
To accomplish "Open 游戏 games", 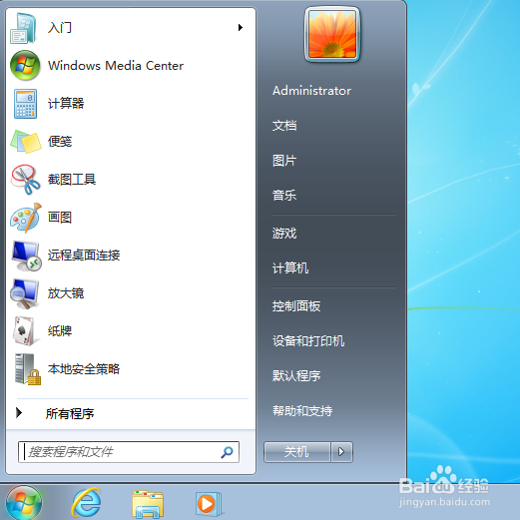I will [x=284, y=234].
